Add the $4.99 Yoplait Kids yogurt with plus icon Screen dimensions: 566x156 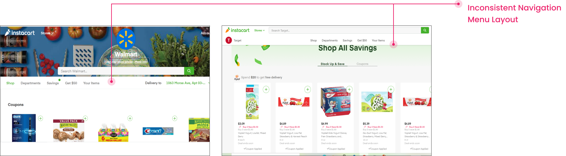click(x=349, y=89)
